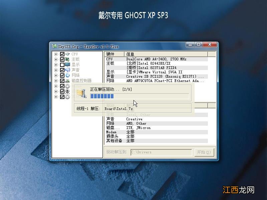Expand the CPU tree node
This screenshot has height=200, width=267.
pos(55,54)
